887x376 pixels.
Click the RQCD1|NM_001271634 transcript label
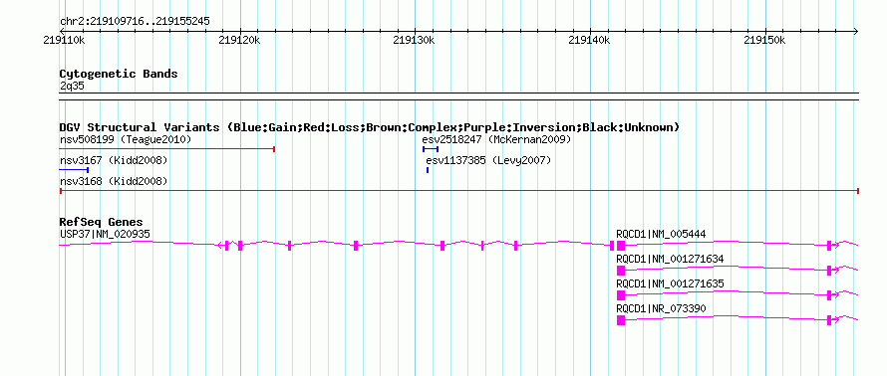click(670, 259)
